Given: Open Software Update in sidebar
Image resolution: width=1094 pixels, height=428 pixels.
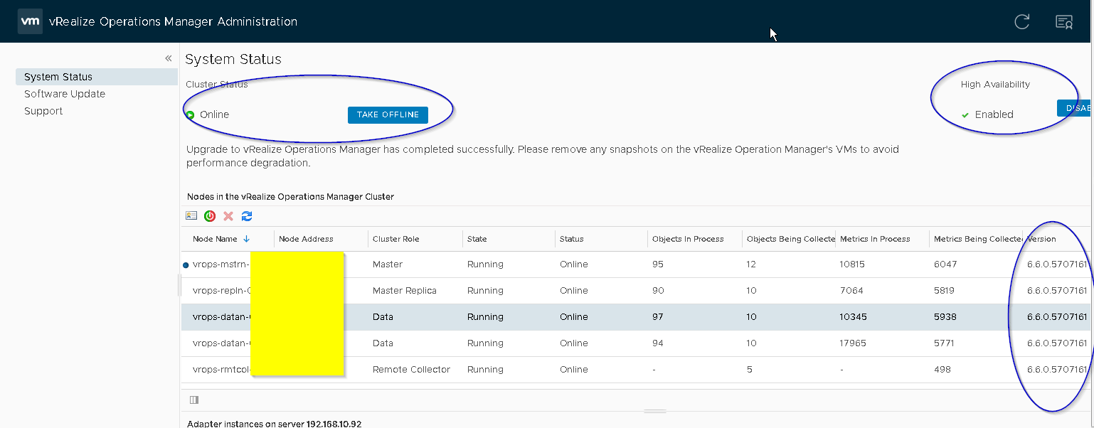Looking at the screenshot, I should point(65,94).
